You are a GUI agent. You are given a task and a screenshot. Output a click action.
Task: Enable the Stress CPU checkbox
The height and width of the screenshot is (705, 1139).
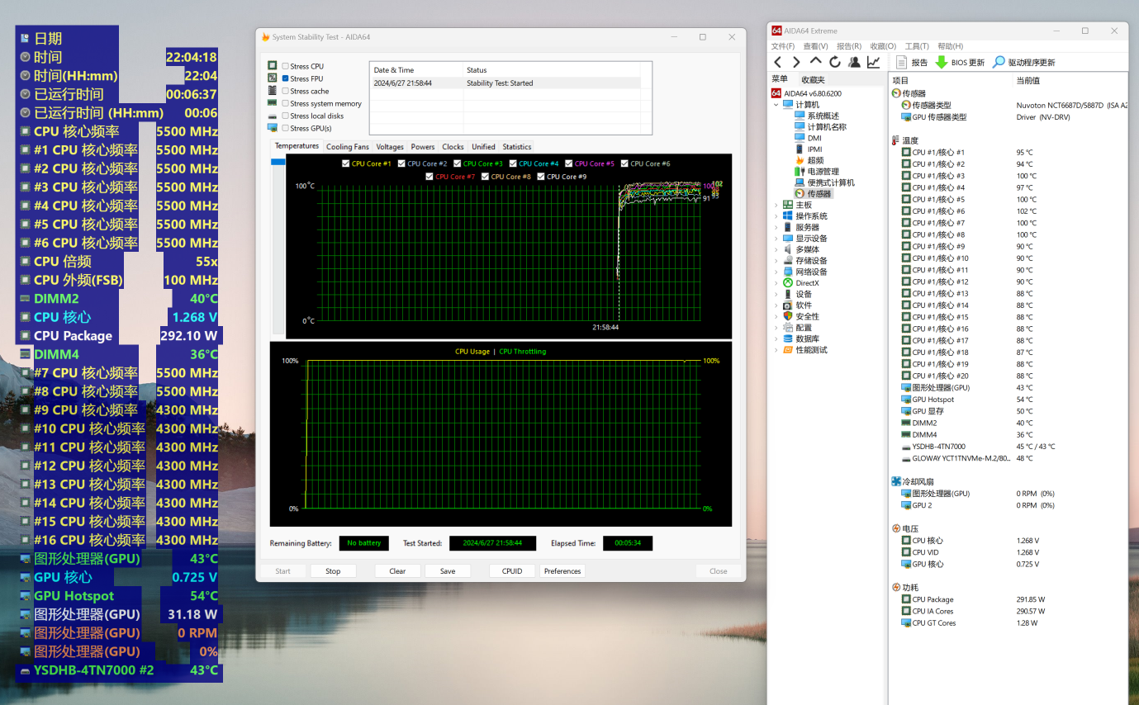[285, 66]
